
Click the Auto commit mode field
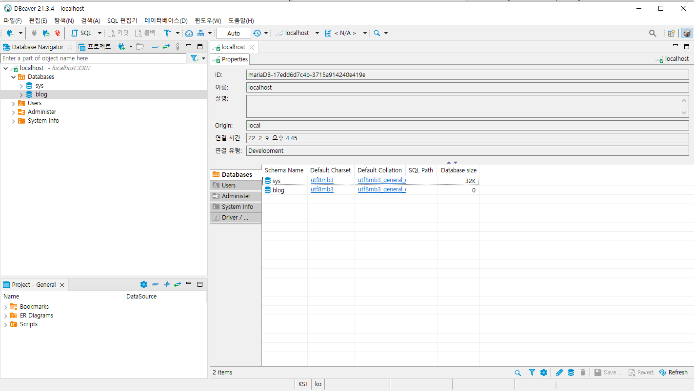(x=233, y=33)
